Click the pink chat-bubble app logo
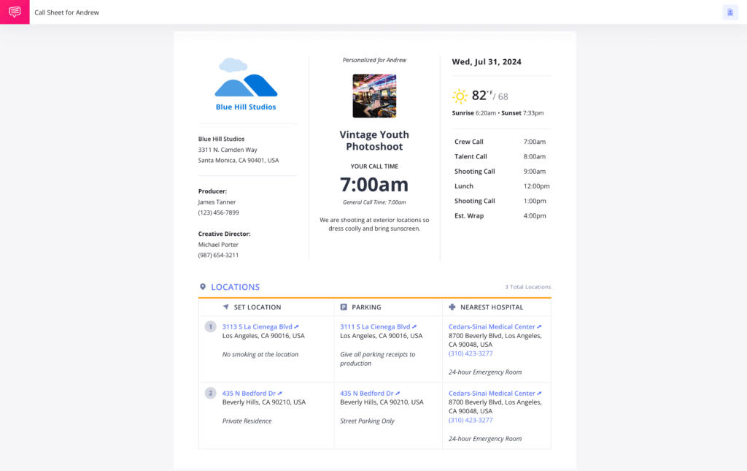This screenshot has height=471, width=747. pyautogui.click(x=14, y=12)
